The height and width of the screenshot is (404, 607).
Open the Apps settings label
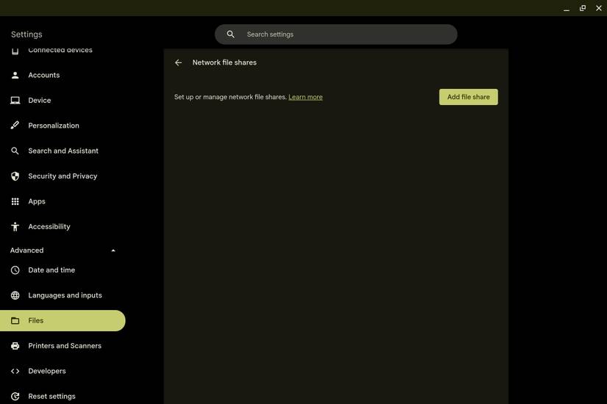(x=37, y=201)
